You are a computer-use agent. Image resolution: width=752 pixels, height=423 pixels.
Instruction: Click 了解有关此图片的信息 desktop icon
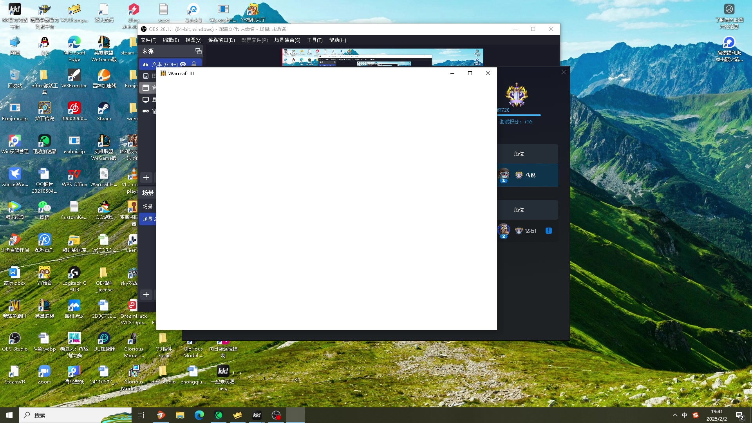729,16
